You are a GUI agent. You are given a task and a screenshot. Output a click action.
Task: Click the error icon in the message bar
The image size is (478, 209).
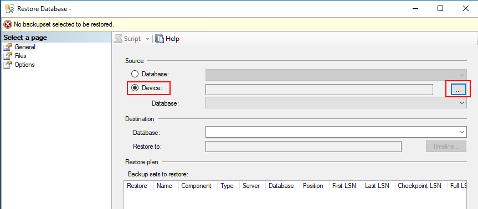(8, 24)
